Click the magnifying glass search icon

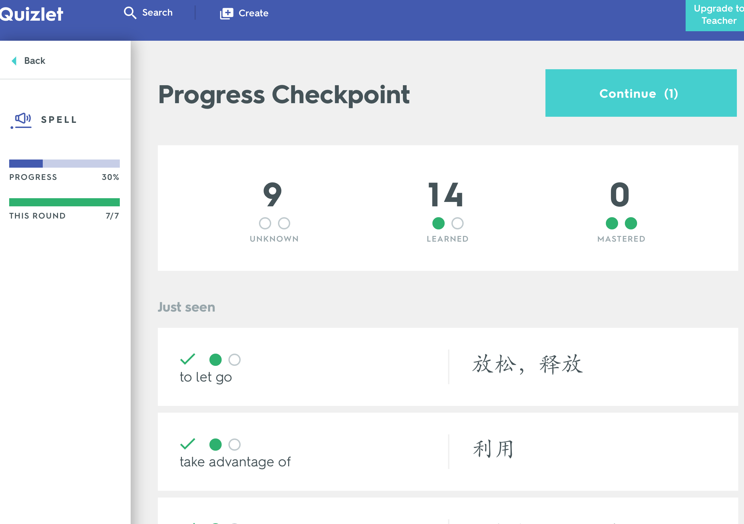click(x=130, y=13)
